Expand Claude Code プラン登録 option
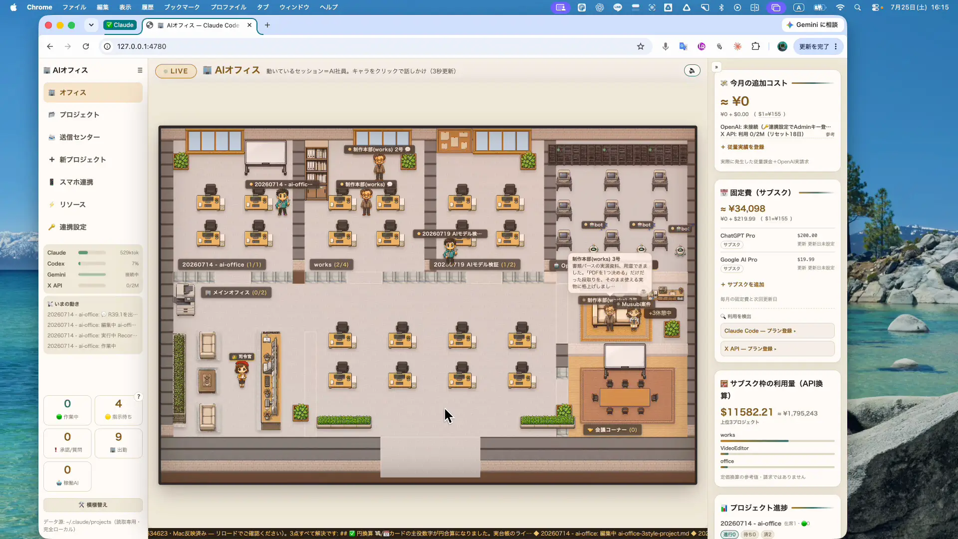Viewport: 958px width, 539px height. [777, 331]
